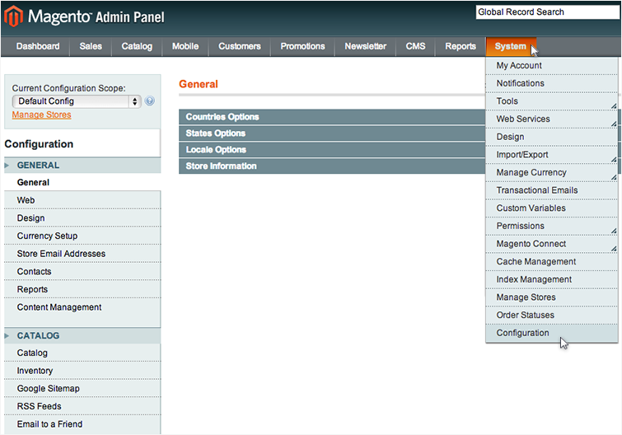
Task: Open Reports configuration in the sidebar
Action: tap(82, 289)
